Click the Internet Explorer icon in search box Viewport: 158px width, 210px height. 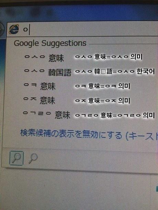tap(14, 29)
